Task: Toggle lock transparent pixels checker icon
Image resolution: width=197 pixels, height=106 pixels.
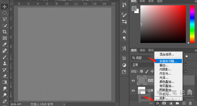Action: click(x=141, y=71)
